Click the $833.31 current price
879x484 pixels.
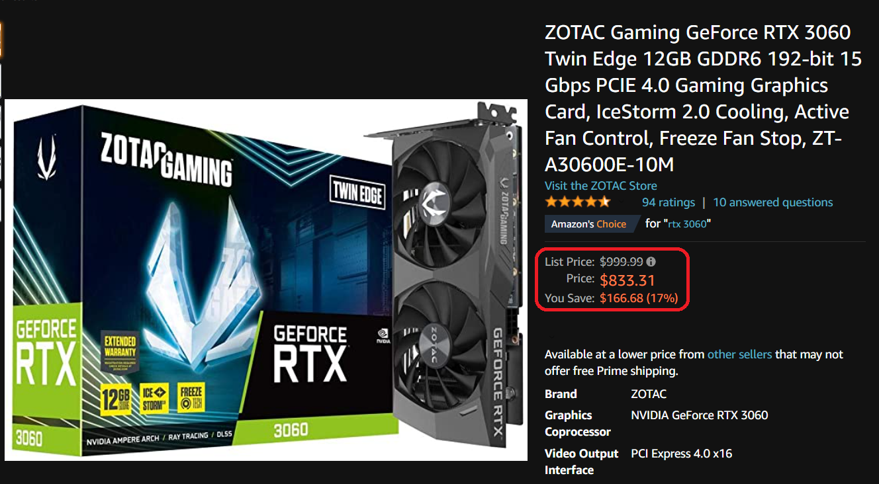point(627,280)
